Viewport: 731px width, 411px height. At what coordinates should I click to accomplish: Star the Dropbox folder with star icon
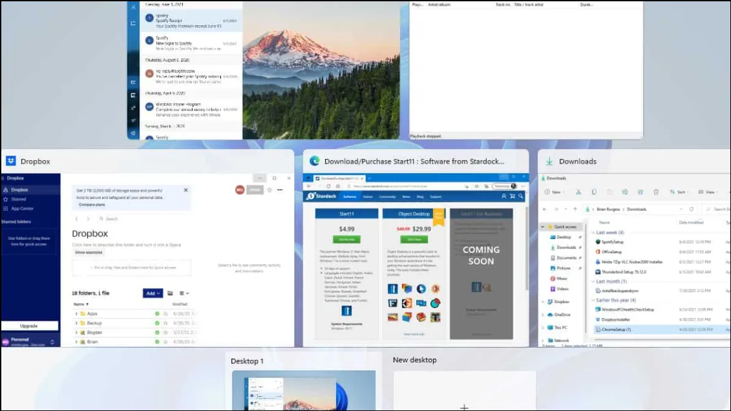coord(270,190)
